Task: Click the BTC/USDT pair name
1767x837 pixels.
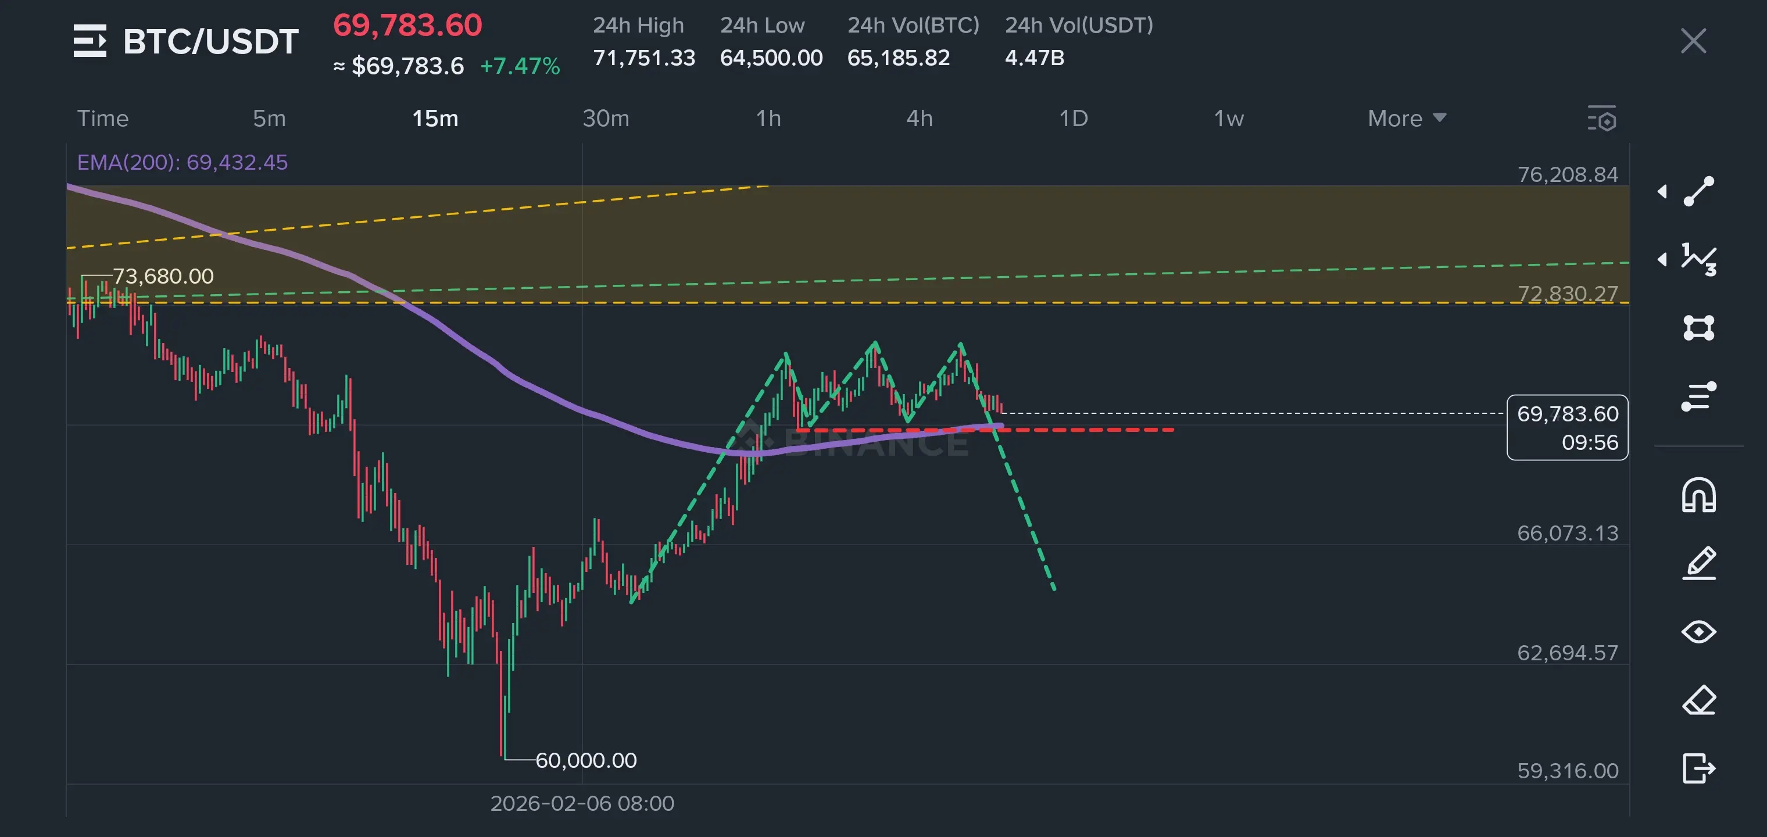Action: click(x=210, y=41)
